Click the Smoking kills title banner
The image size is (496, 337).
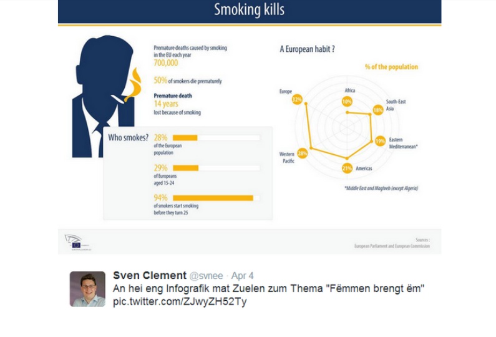[x=250, y=12]
